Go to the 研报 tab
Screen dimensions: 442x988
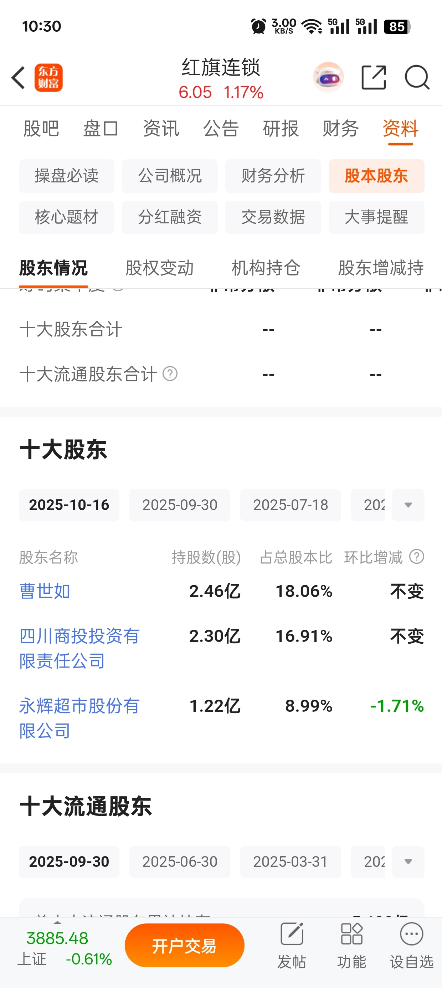(281, 128)
